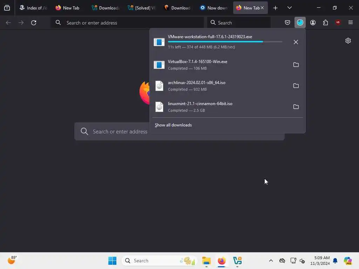Open Firefox from the taskbar
The width and height of the screenshot is (359, 269).
pyautogui.click(x=222, y=261)
